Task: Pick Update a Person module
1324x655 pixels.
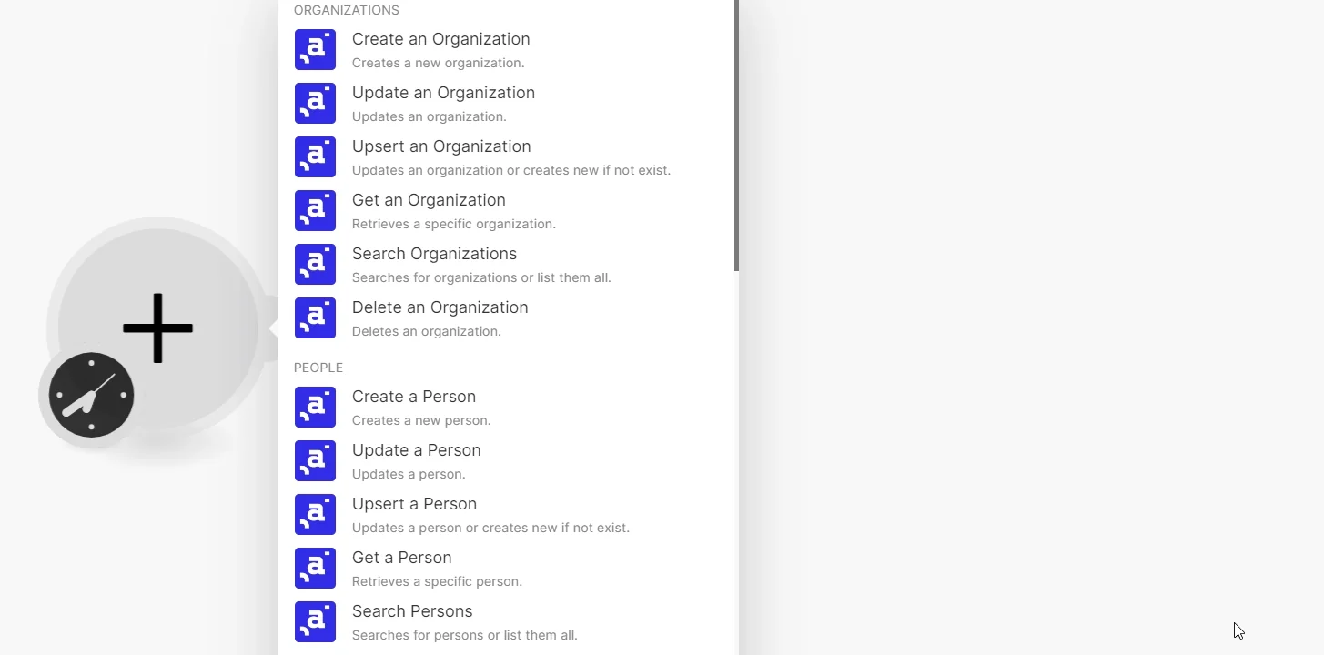Action: point(508,461)
